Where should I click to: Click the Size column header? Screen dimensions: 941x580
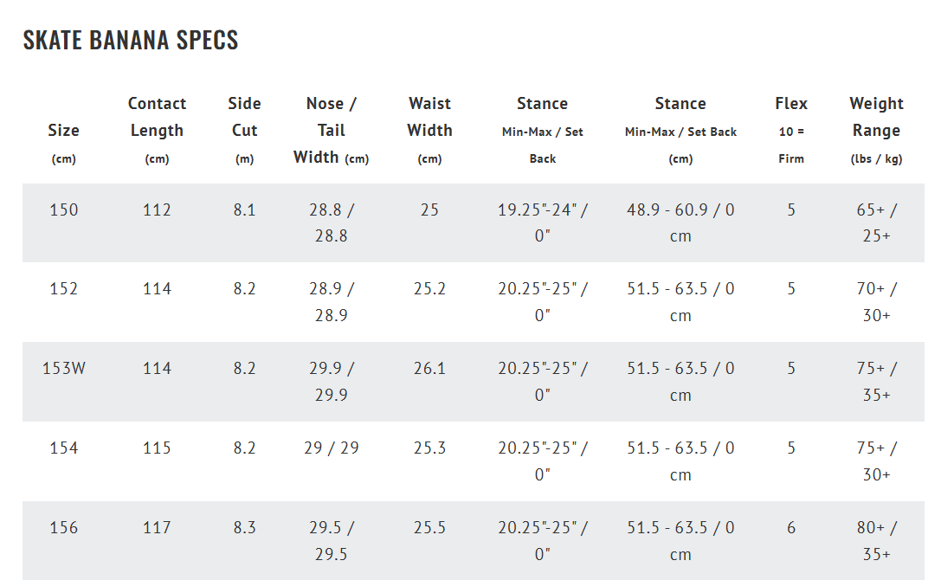[63, 131]
